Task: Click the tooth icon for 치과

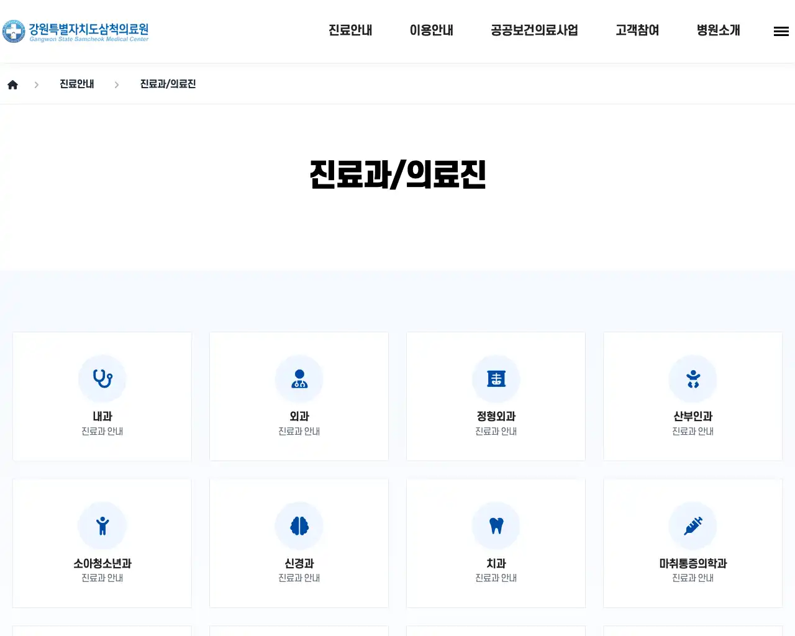Action: click(x=496, y=526)
